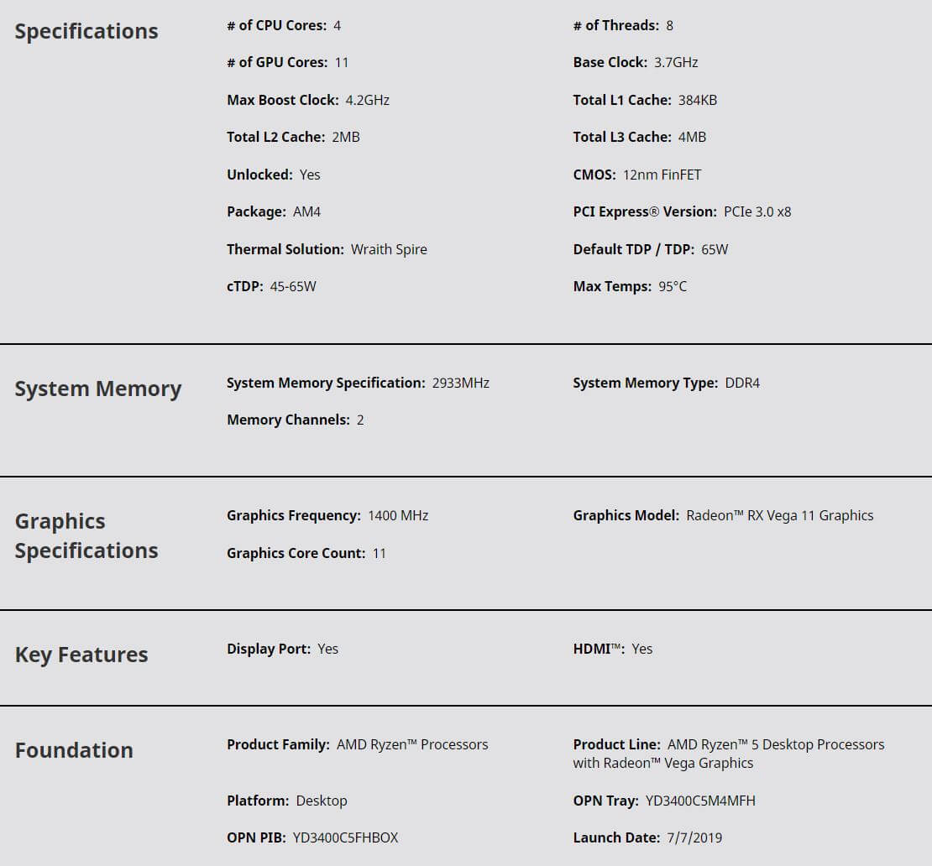Select the Graphics Specifications heading

coord(86,535)
